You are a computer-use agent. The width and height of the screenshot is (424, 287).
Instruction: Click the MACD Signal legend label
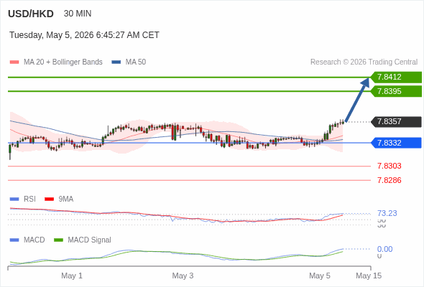pyautogui.click(x=89, y=240)
